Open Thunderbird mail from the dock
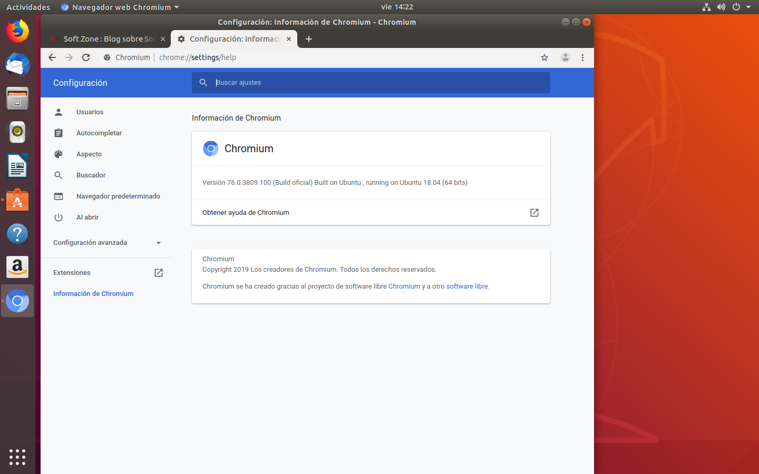 coord(17,65)
